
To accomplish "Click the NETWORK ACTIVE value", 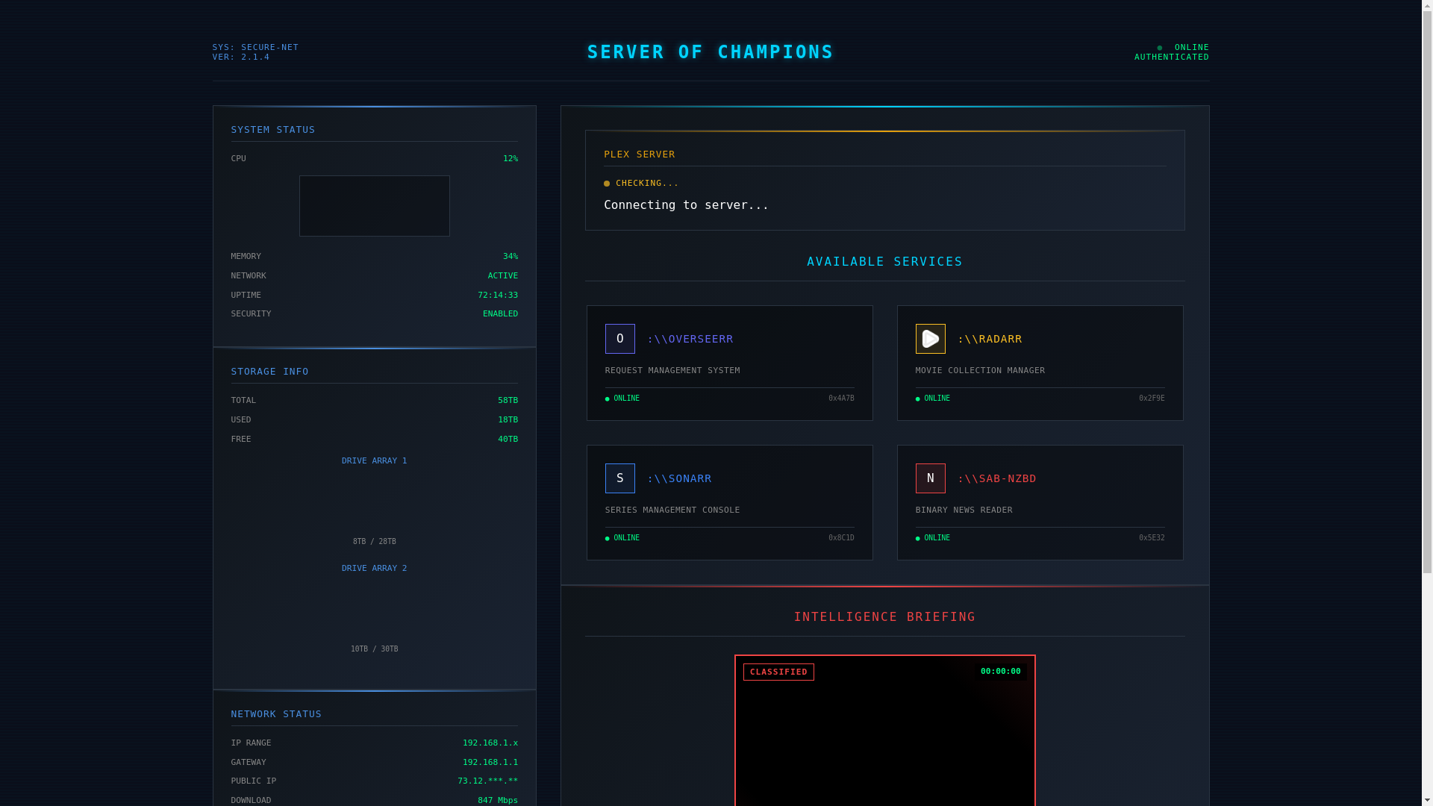I will (502, 276).
